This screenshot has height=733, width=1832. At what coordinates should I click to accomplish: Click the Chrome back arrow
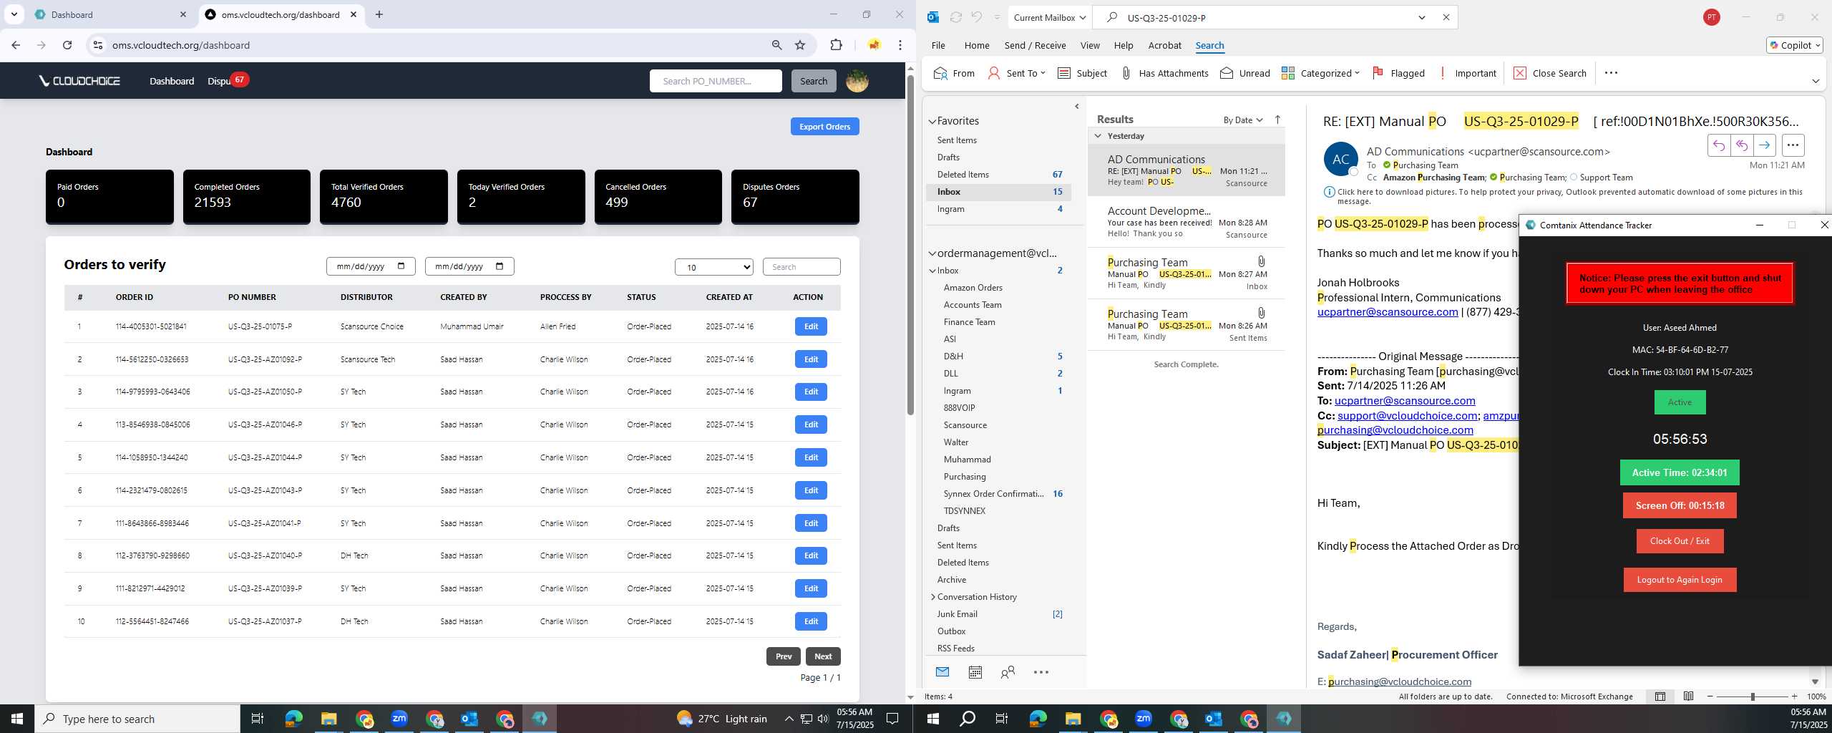(x=16, y=45)
